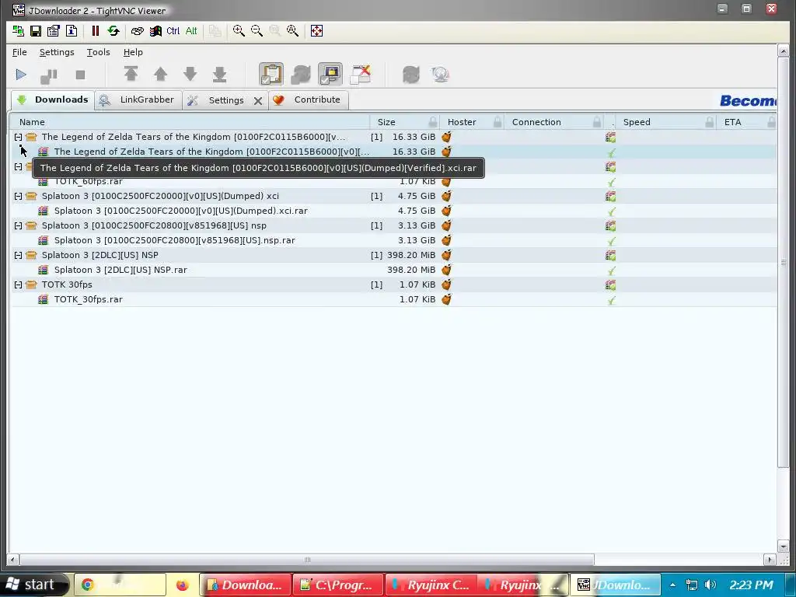Click 4.75 GiB size of Splatoon package
Screen dimensions: 796x597
click(417, 196)
